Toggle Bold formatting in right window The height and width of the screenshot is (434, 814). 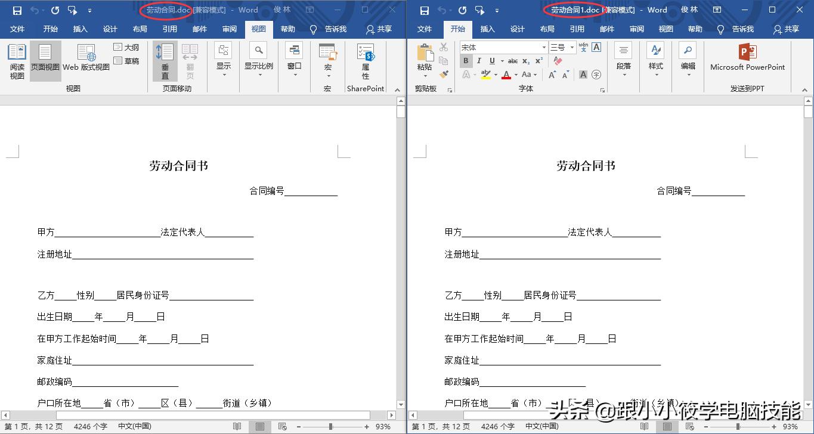point(466,60)
